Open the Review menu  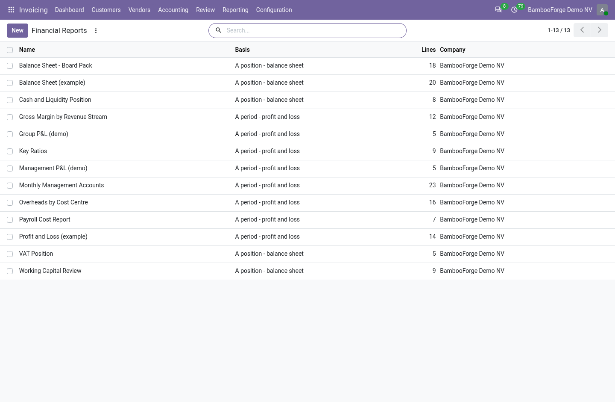pos(205,10)
